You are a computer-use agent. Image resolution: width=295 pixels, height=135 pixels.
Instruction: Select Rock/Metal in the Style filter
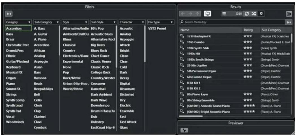click(72, 78)
